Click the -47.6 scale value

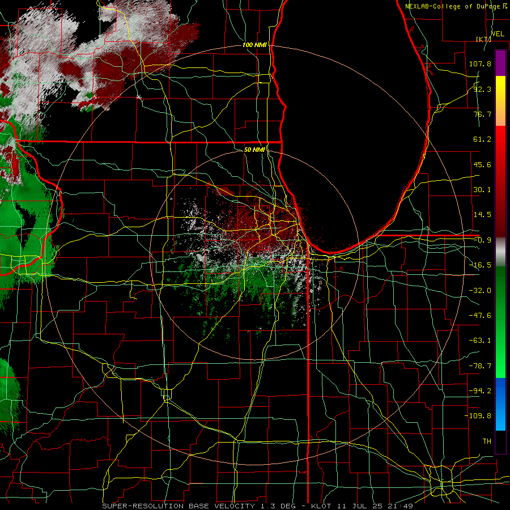[x=480, y=316]
